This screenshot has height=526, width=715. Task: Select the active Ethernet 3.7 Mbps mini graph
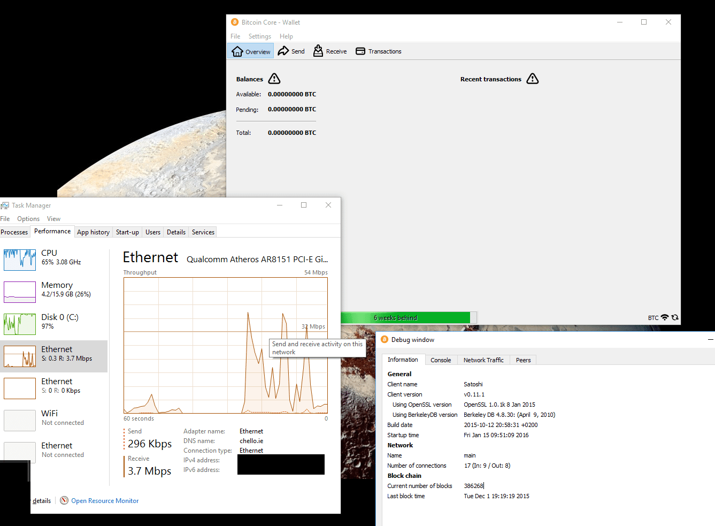(x=20, y=356)
